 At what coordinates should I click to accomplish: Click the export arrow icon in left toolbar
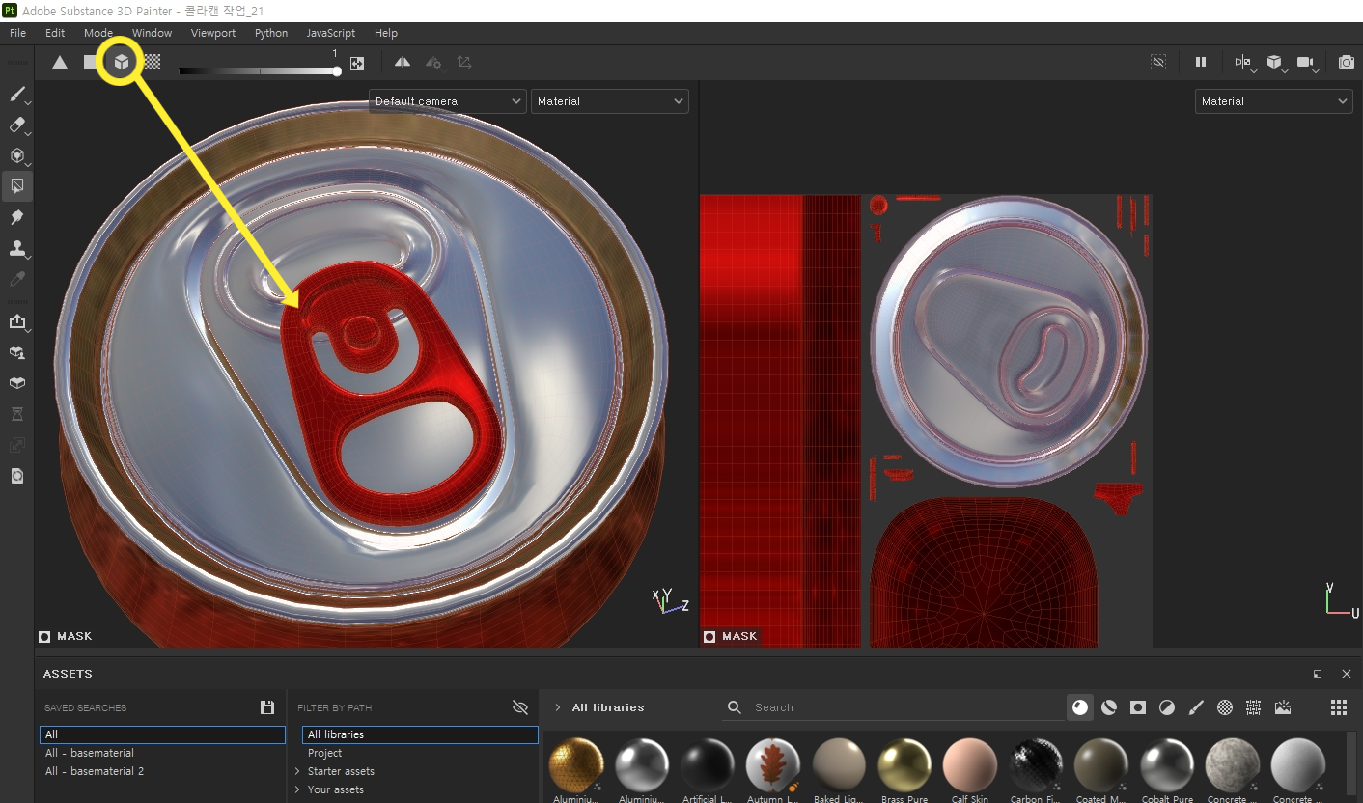16,322
